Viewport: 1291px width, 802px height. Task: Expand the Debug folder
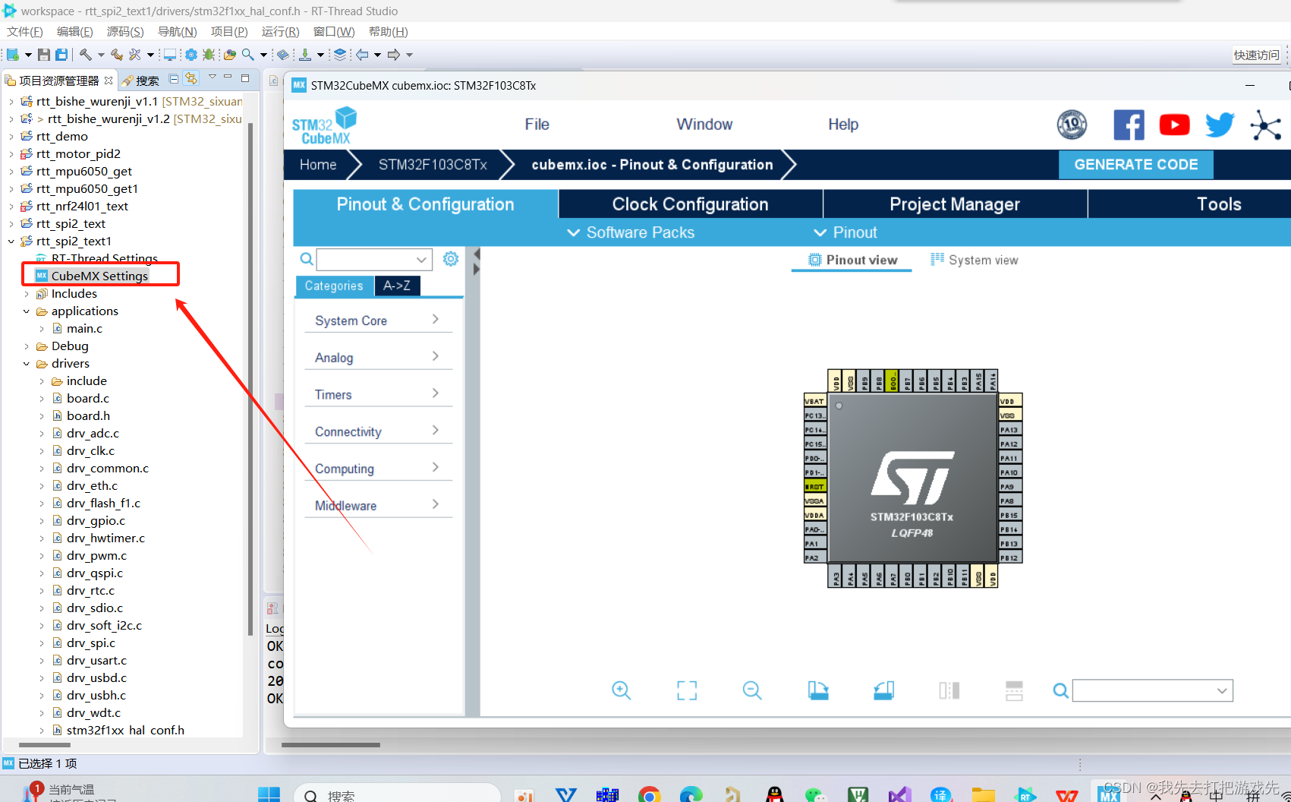click(x=27, y=346)
